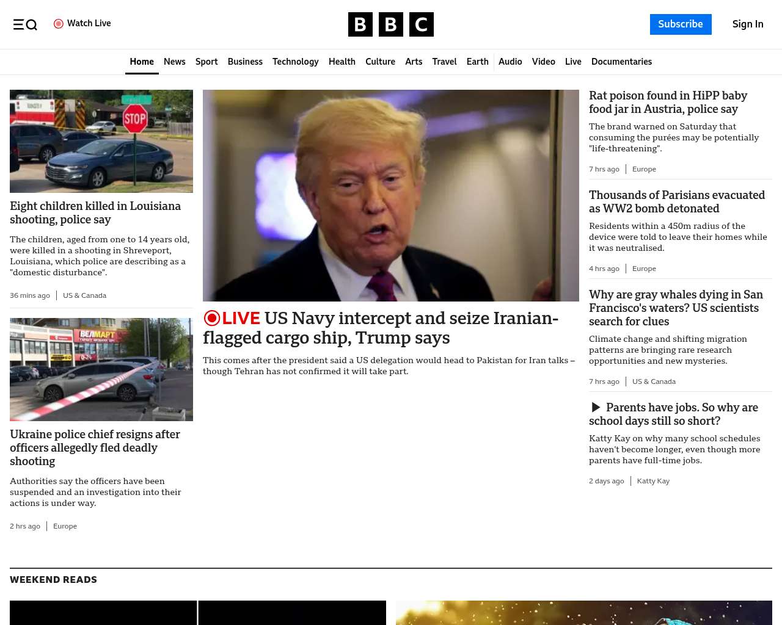
Task: Click the Trump lead story image
Action: [391, 195]
